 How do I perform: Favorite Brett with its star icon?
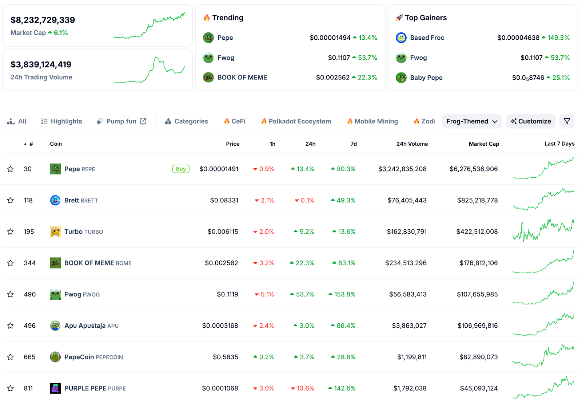pyautogui.click(x=11, y=200)
